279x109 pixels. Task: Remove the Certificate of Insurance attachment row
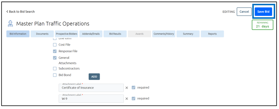pos(127,88)
